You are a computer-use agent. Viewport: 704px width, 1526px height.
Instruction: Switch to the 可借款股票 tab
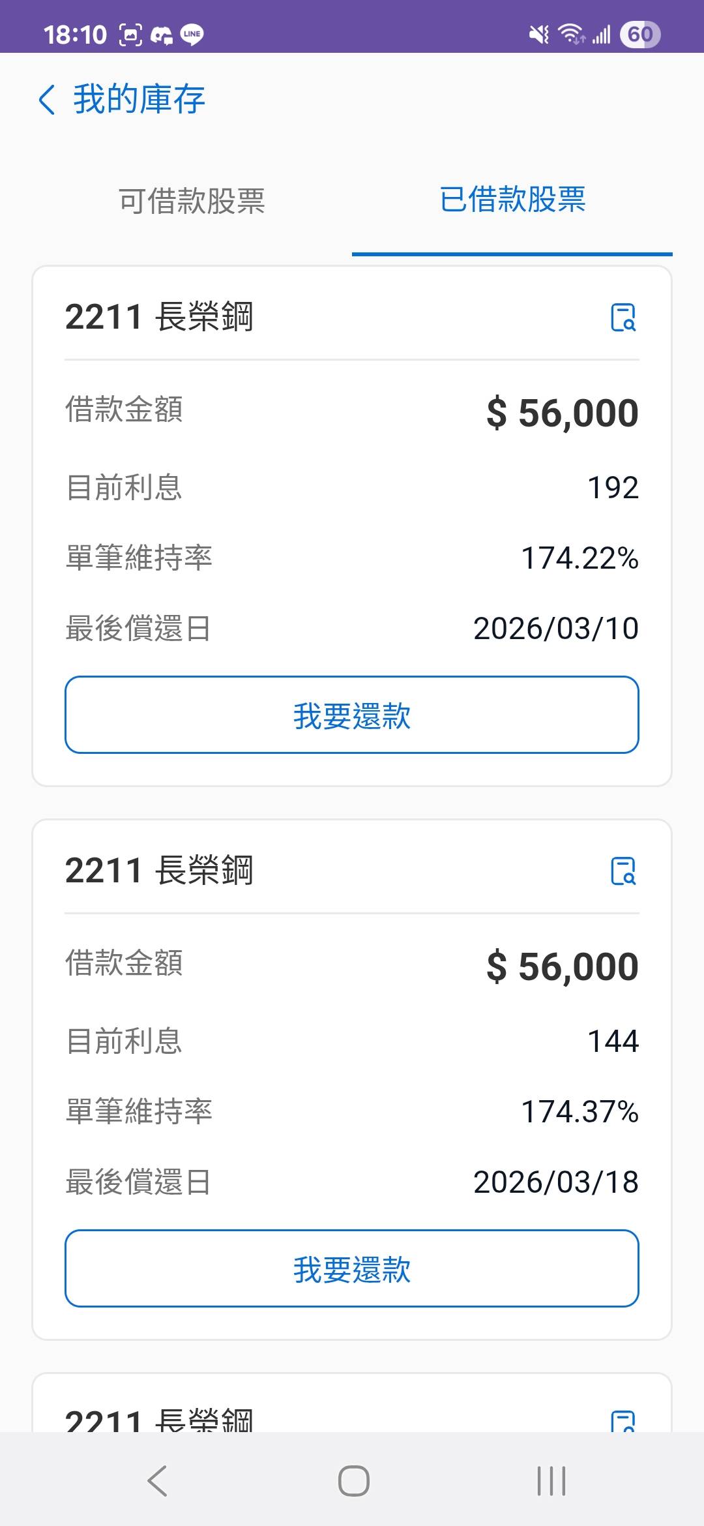(192, 201)
